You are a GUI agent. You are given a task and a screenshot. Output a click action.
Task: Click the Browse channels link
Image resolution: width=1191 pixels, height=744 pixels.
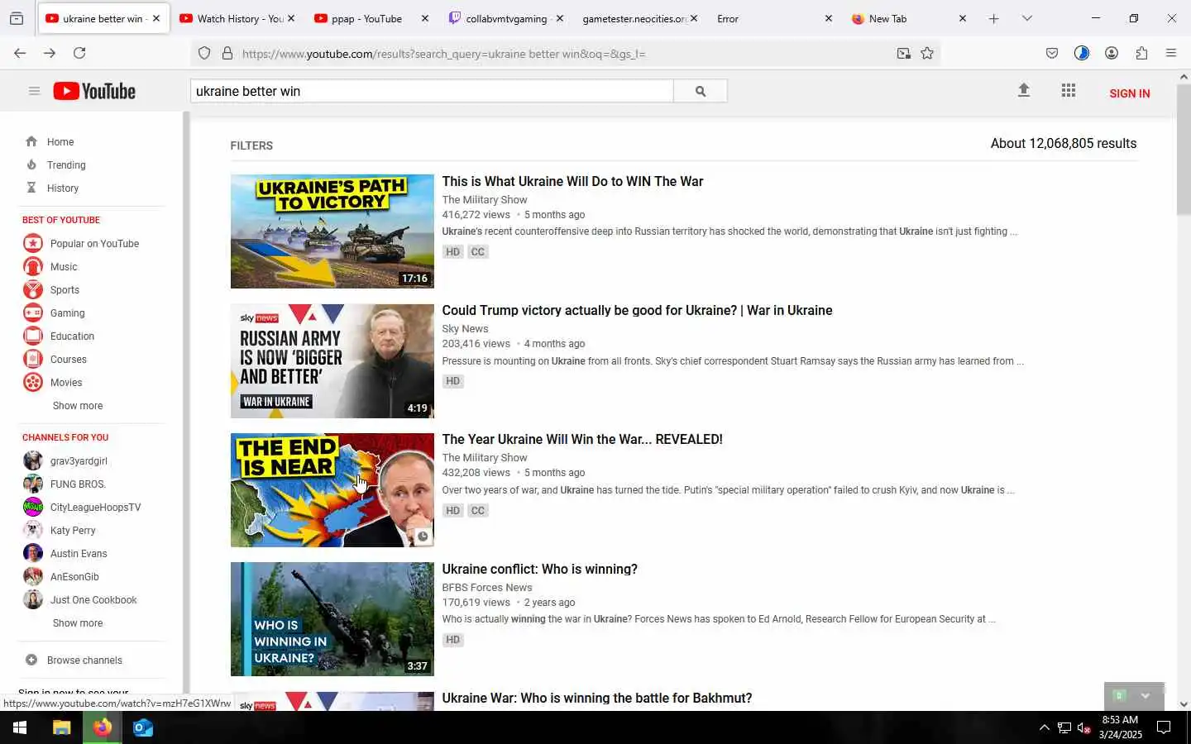[84, 660]
